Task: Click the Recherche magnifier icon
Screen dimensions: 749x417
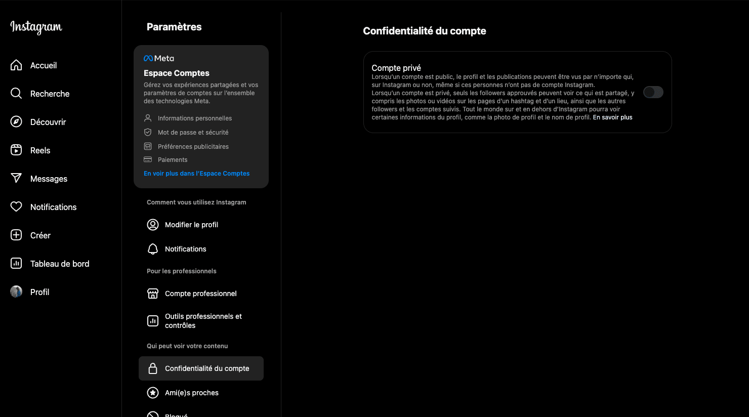Action: click(x=16, y=94)
